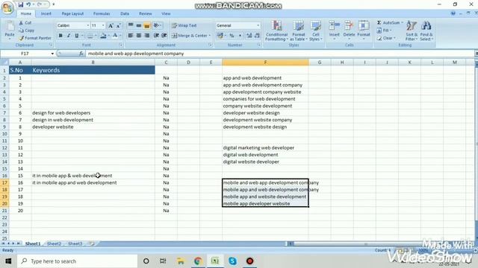Save the workbook from quick access toolbar
The height and width of the screenshot is (268, 478).
click(20, 4)
